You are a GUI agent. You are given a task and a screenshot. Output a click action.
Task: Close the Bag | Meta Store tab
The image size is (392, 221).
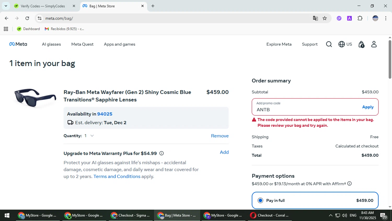(142, 6)
